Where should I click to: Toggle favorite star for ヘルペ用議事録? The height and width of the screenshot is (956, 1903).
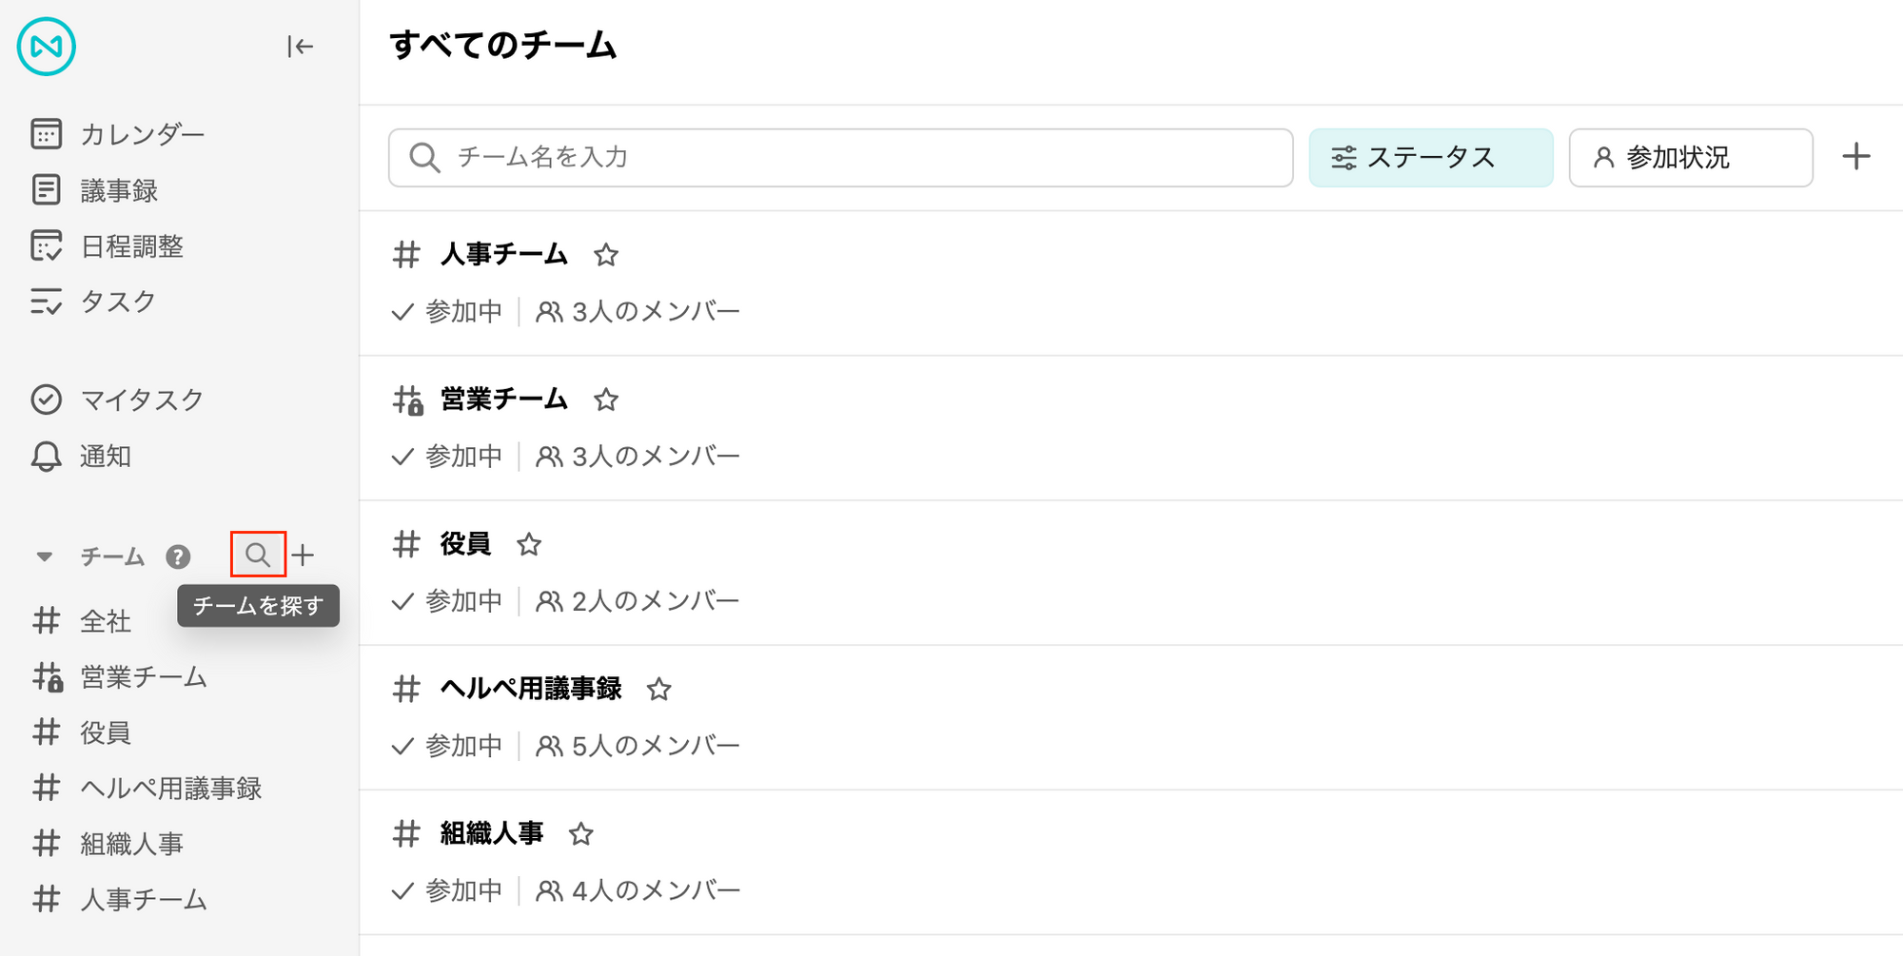pos(659,690)
